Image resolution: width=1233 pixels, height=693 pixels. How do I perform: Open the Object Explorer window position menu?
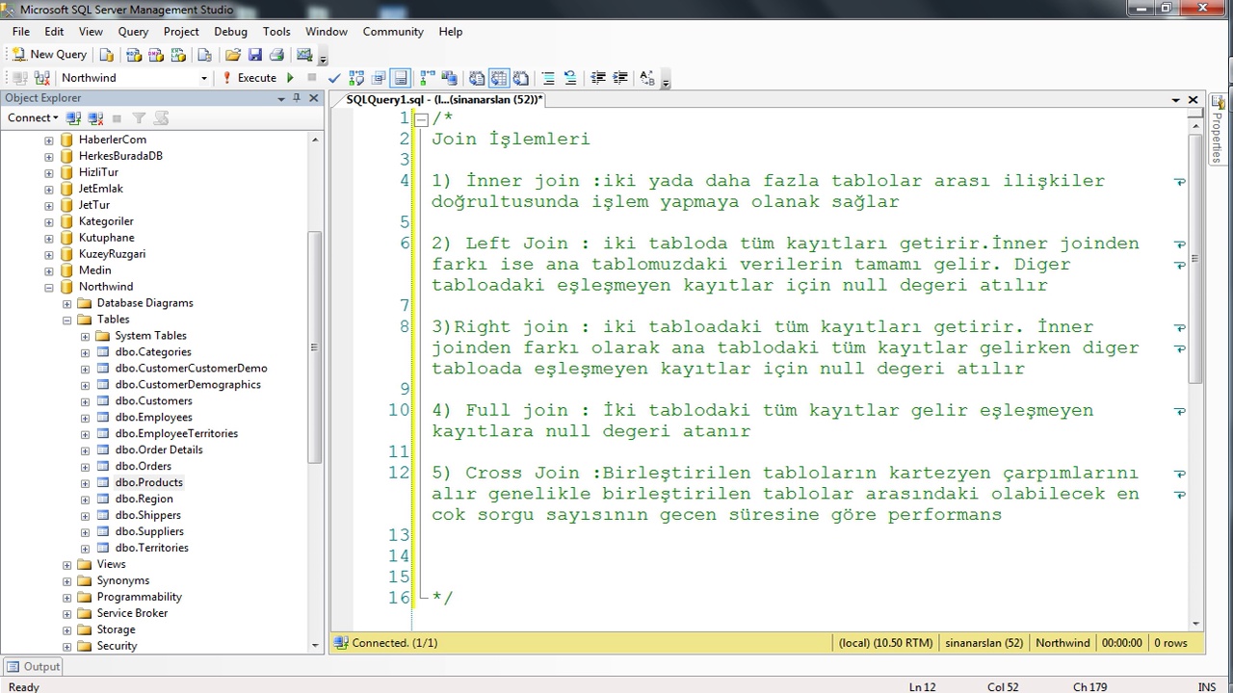point(281,98)
